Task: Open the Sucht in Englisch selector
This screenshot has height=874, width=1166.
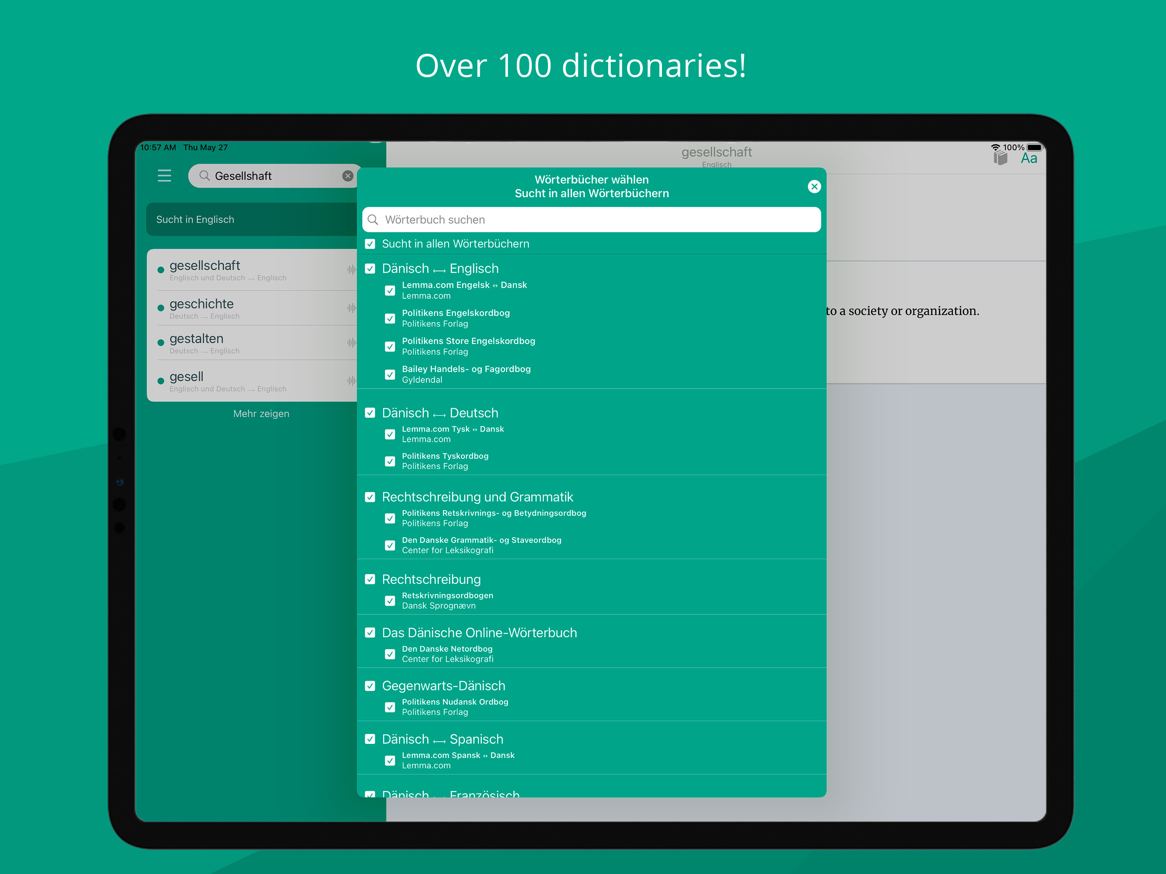Action: (x=252, y=219)
